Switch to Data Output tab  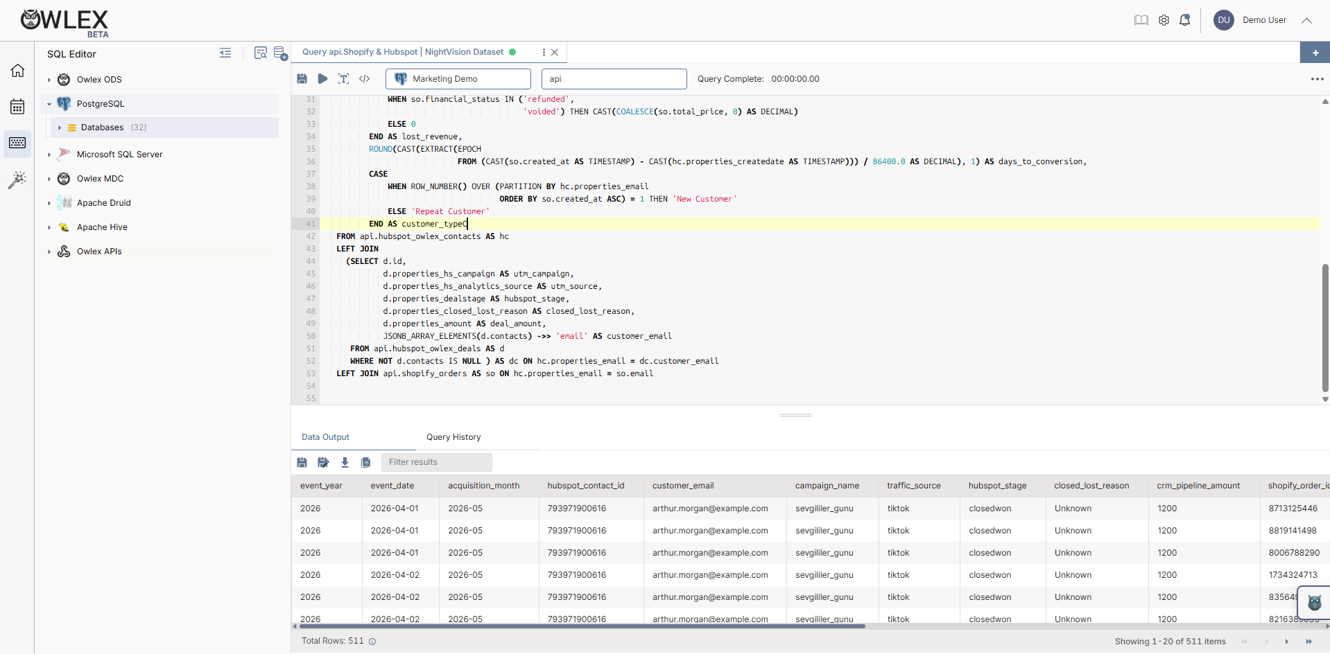(325, 437)
